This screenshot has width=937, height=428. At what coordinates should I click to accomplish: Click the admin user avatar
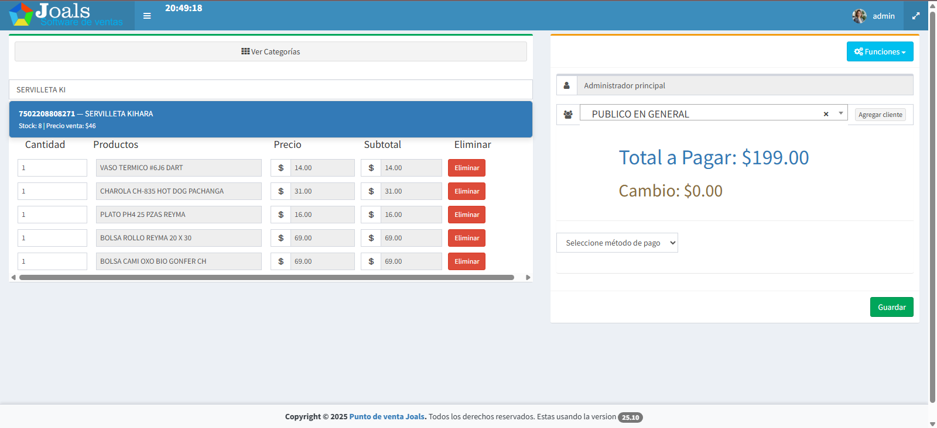coord(859,16)
